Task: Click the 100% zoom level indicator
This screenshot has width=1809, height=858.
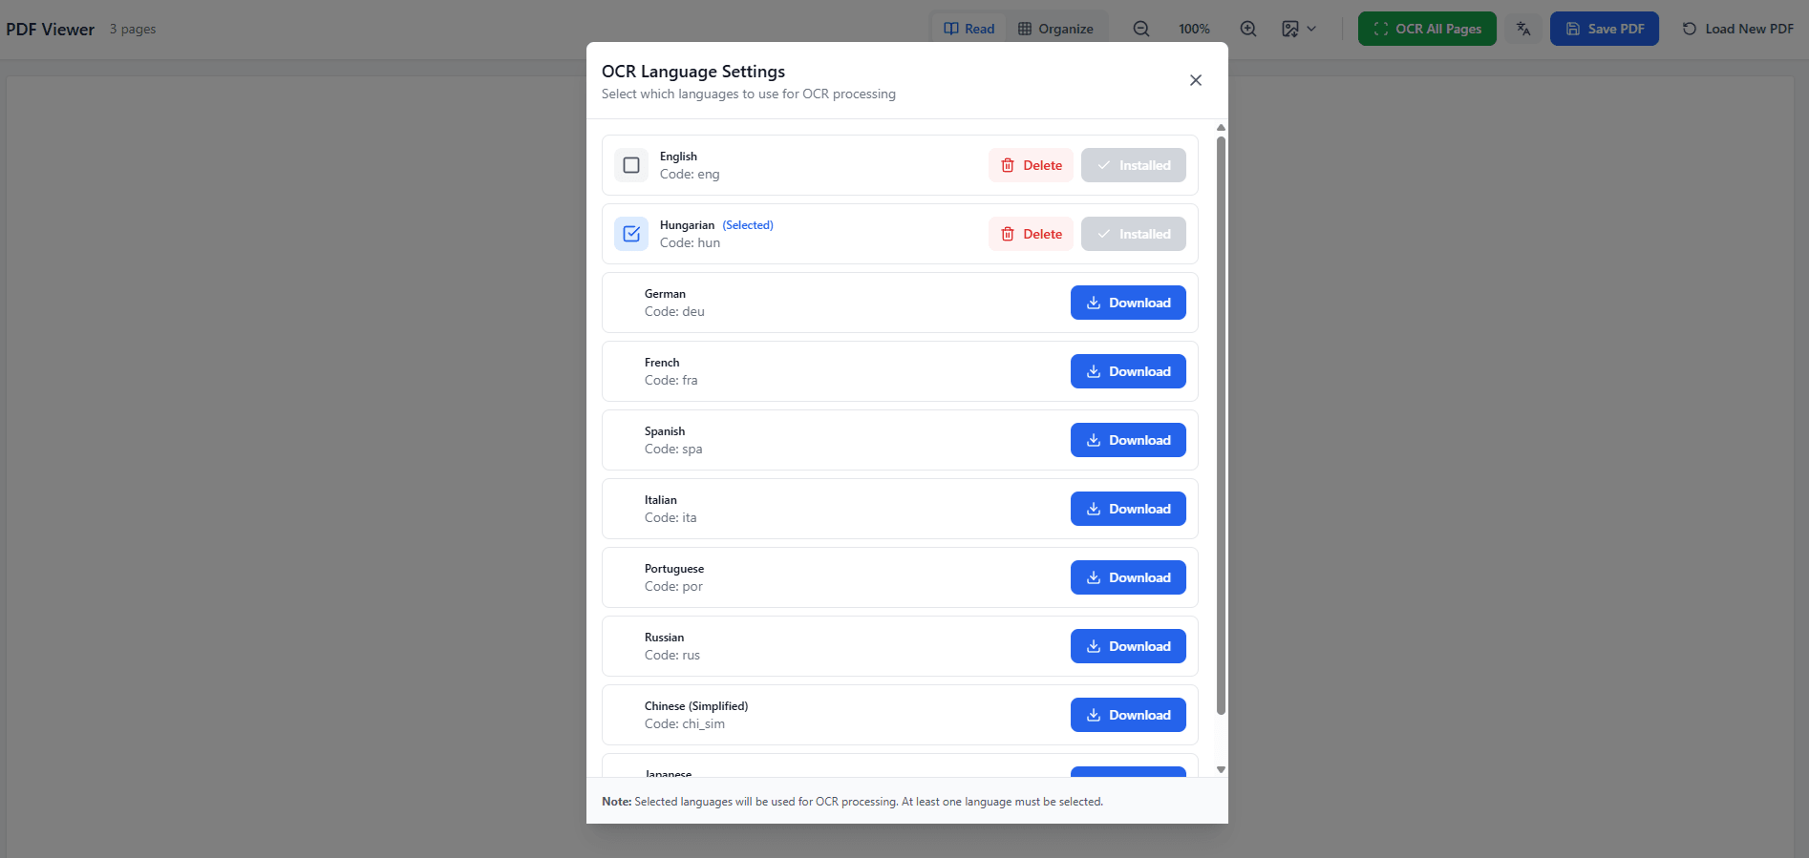Action: (1194, 29)
